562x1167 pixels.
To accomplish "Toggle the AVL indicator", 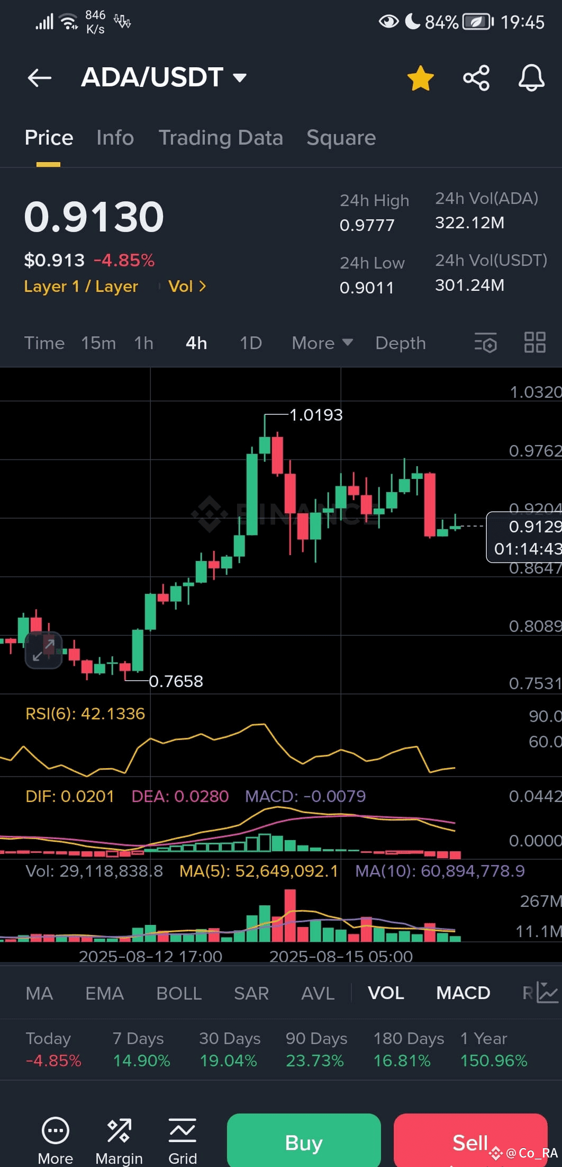I will pyautogui.click(x=318, y=993).
